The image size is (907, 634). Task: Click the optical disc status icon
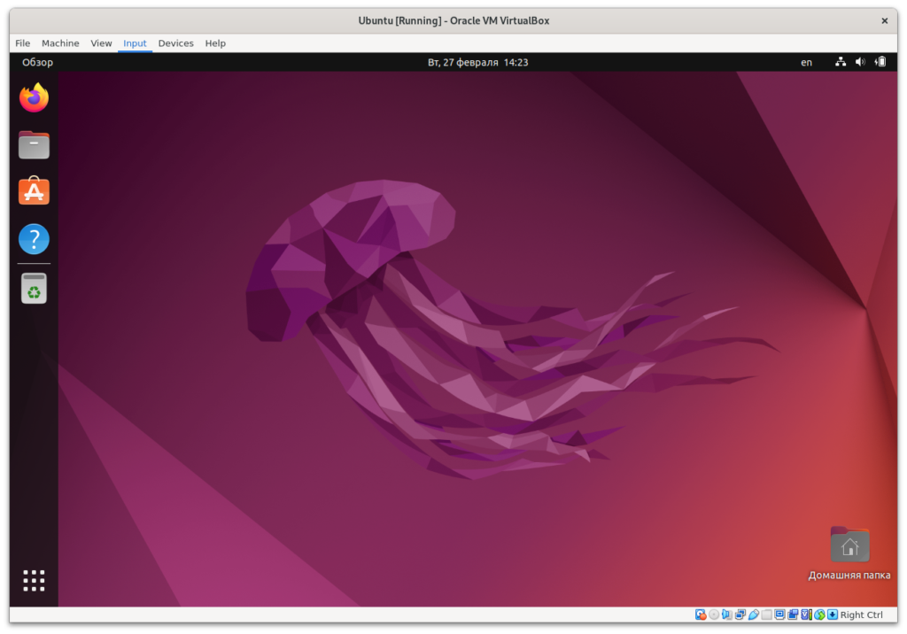click(x=714, y=615)
